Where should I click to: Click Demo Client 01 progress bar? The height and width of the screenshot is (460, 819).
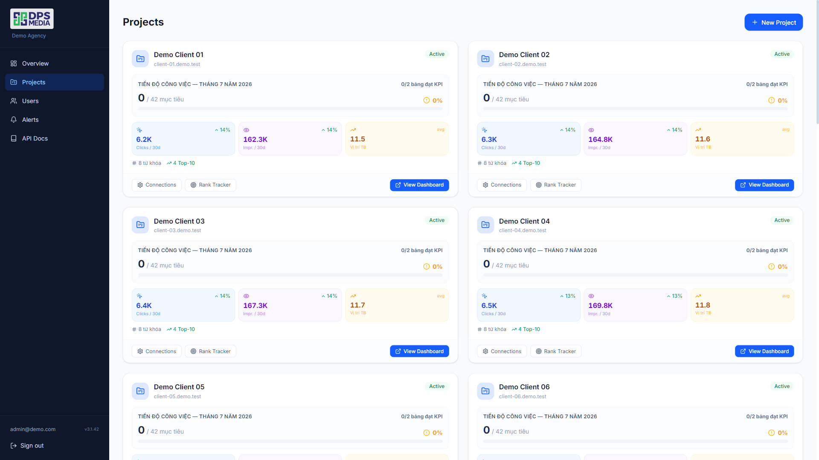pyautogui.click(x=290, y=109)
